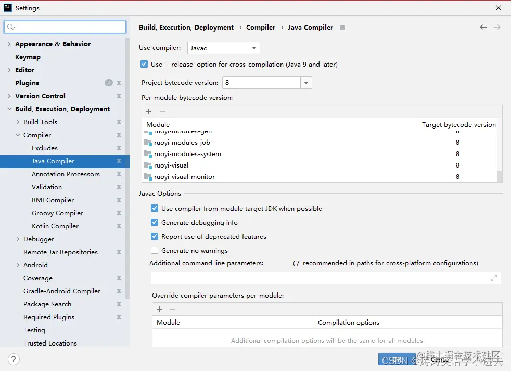511x371 pixels.
Task: Click the Plugins update count badge
Action: pos(109,83)
